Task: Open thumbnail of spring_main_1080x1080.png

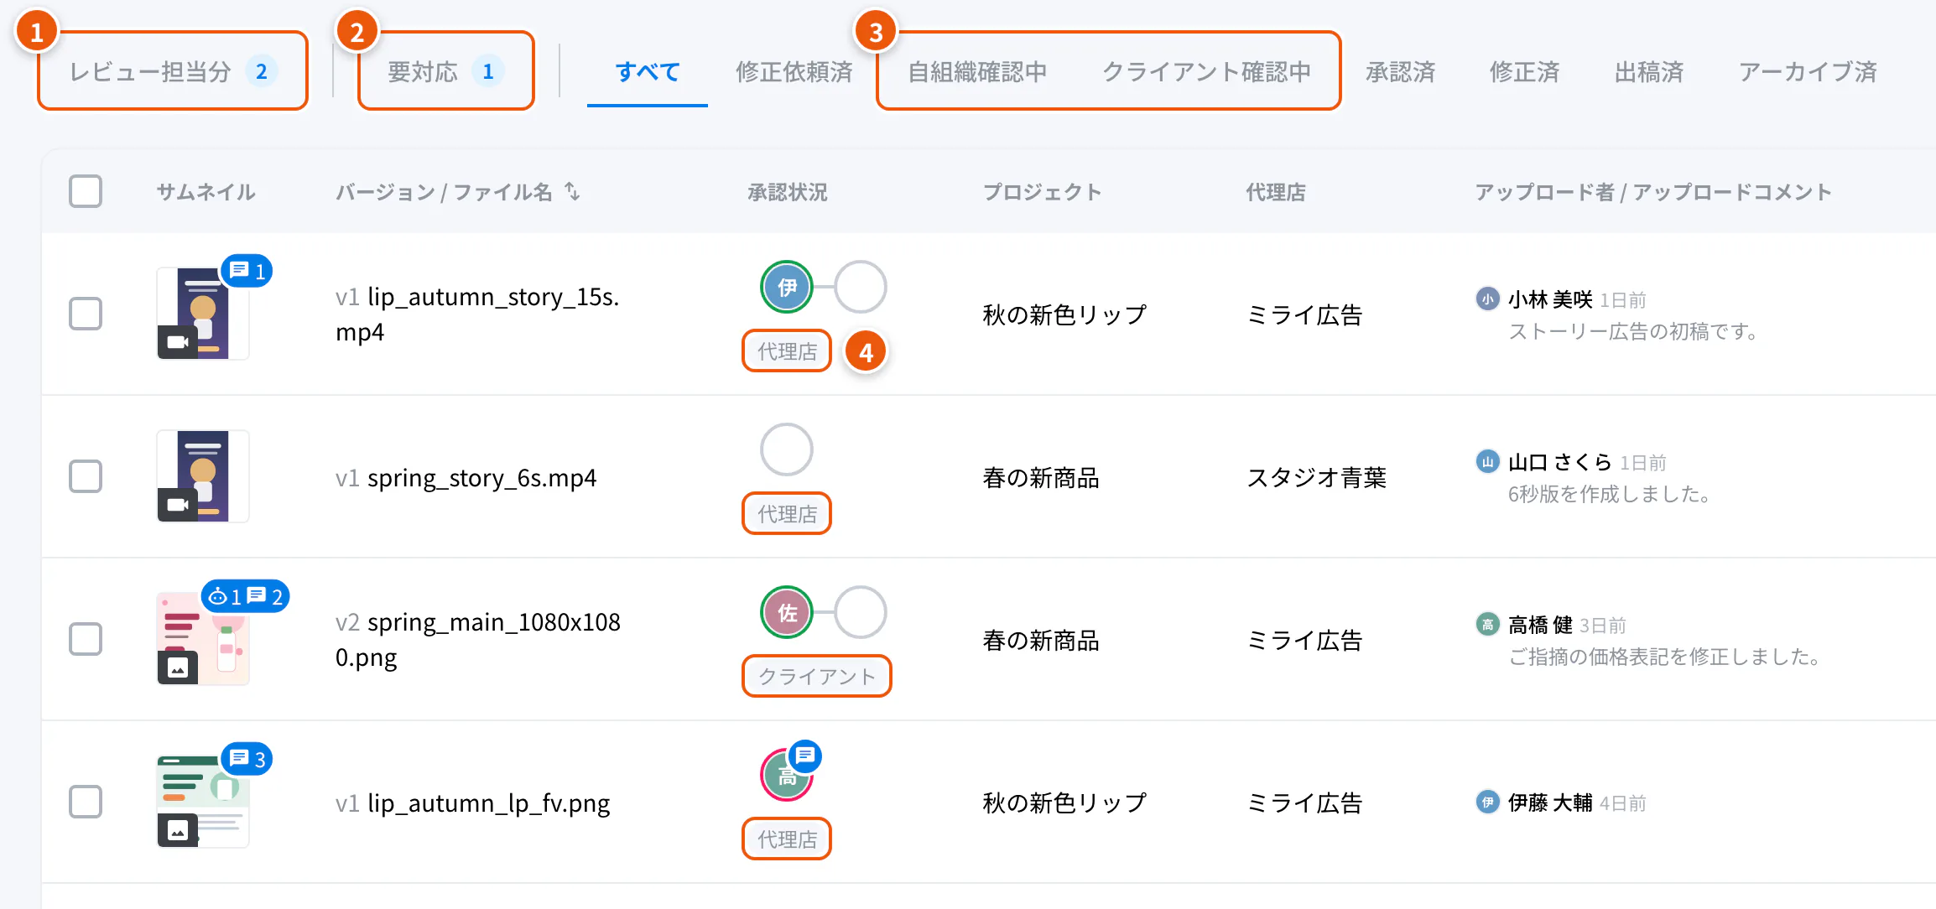Action: click(x=203, y=639)
